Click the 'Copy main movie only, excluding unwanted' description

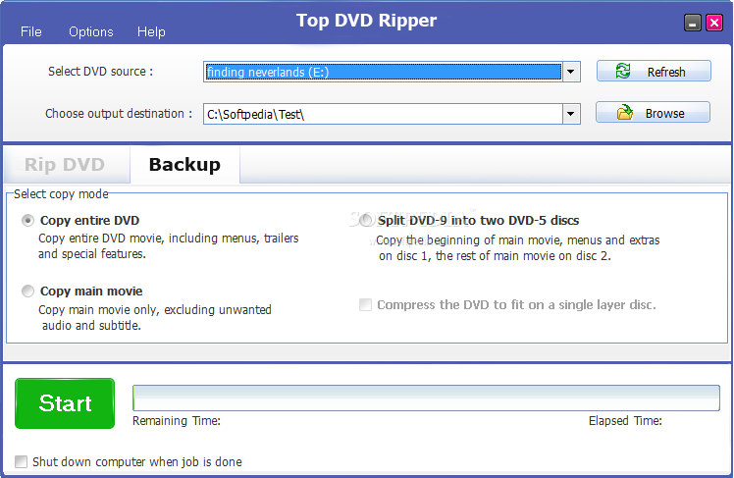click(155, 317)
